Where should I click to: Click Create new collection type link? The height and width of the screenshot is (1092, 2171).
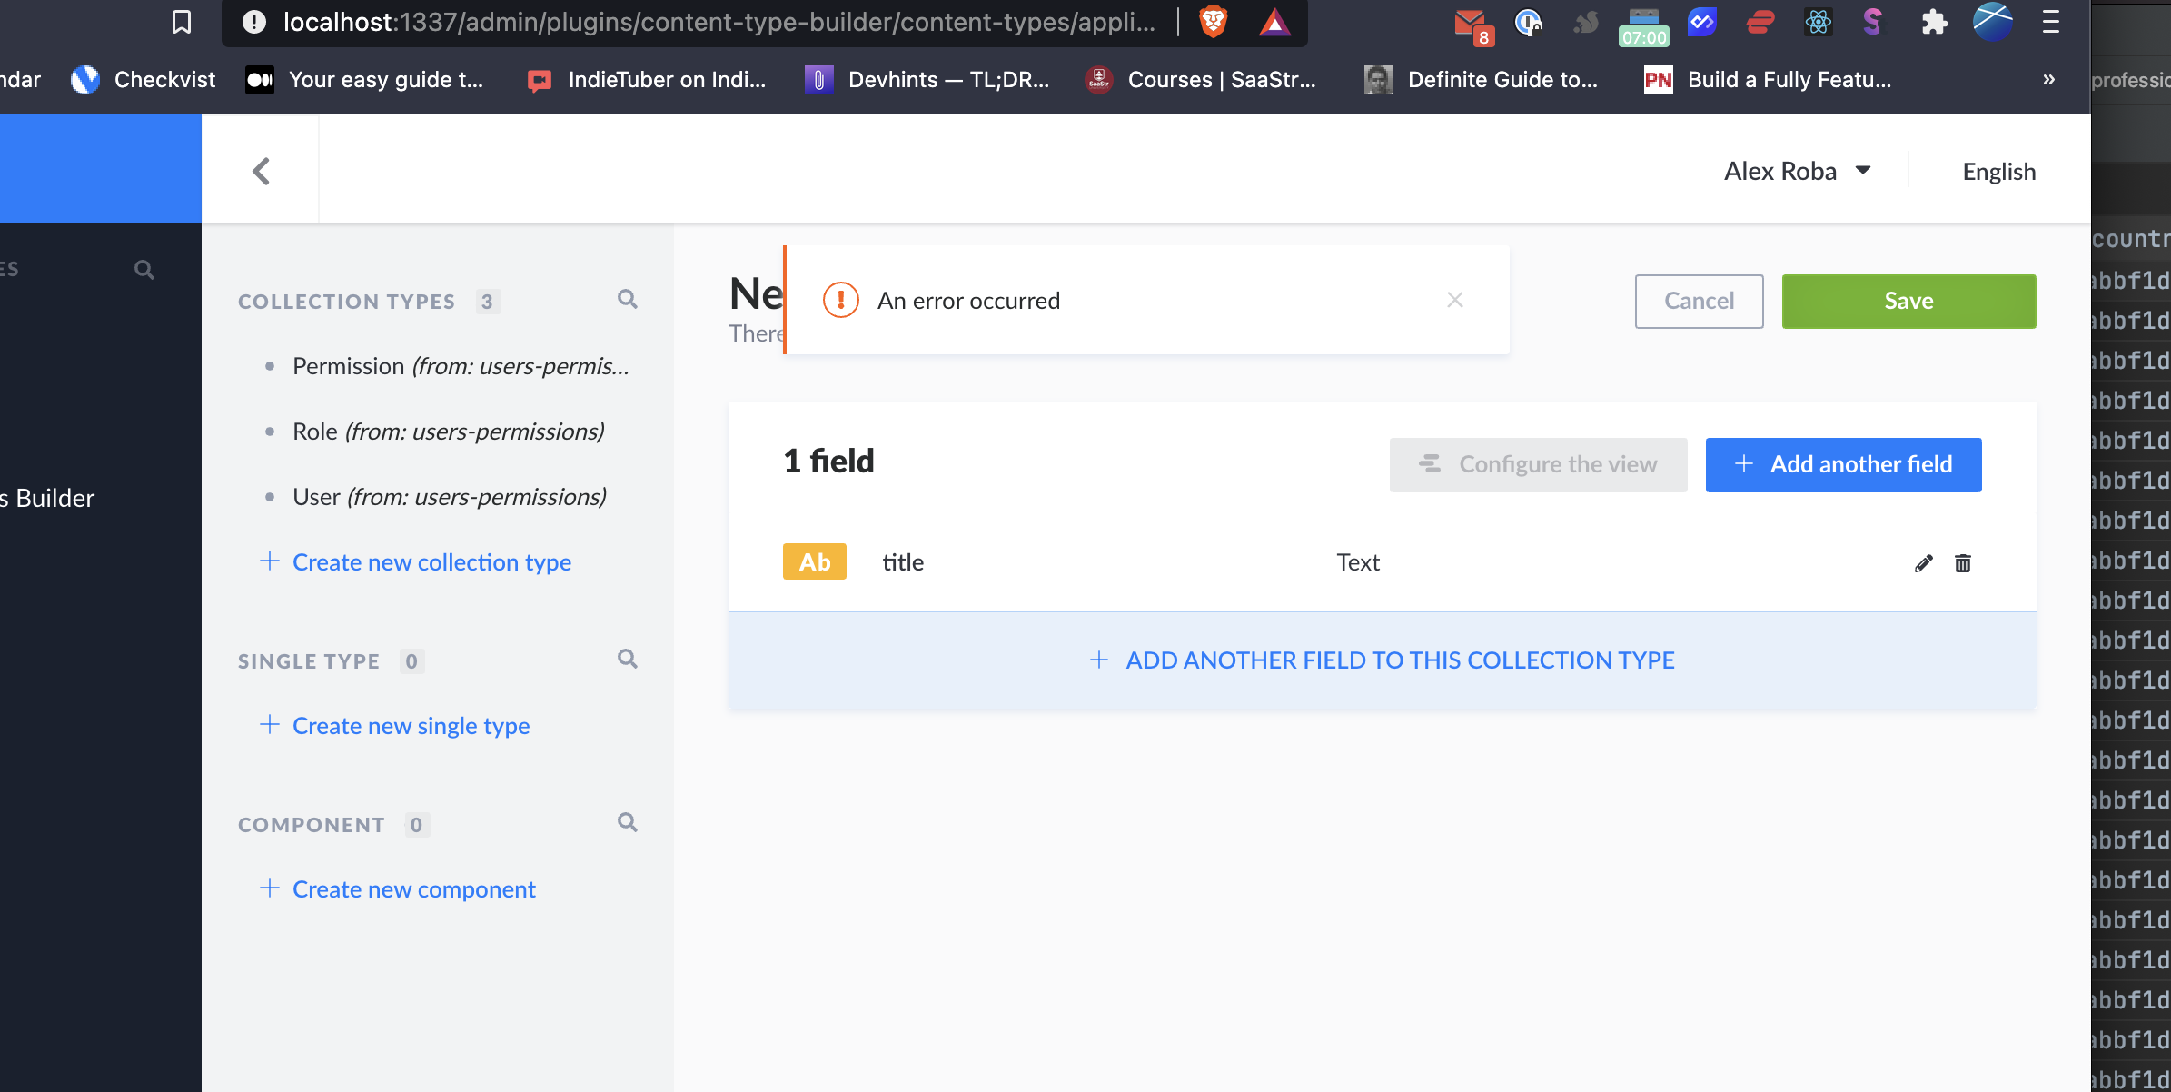tap(416, 562)
